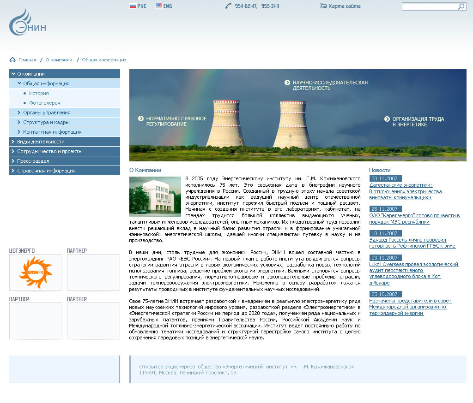Click the home icon in the breadcrumb

[12, 59]
